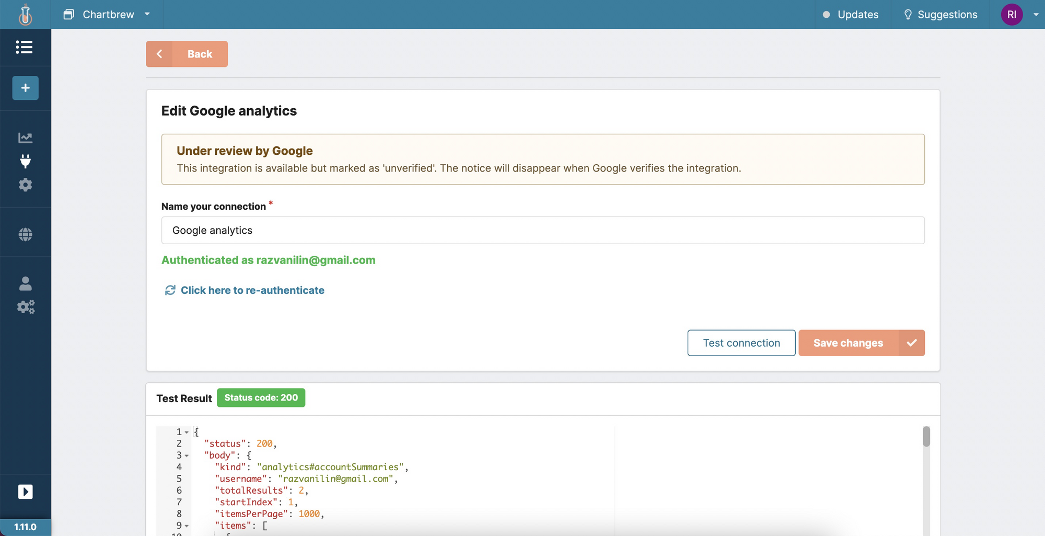Open the settings gear icon in sidebar

[x=25, y=185]
